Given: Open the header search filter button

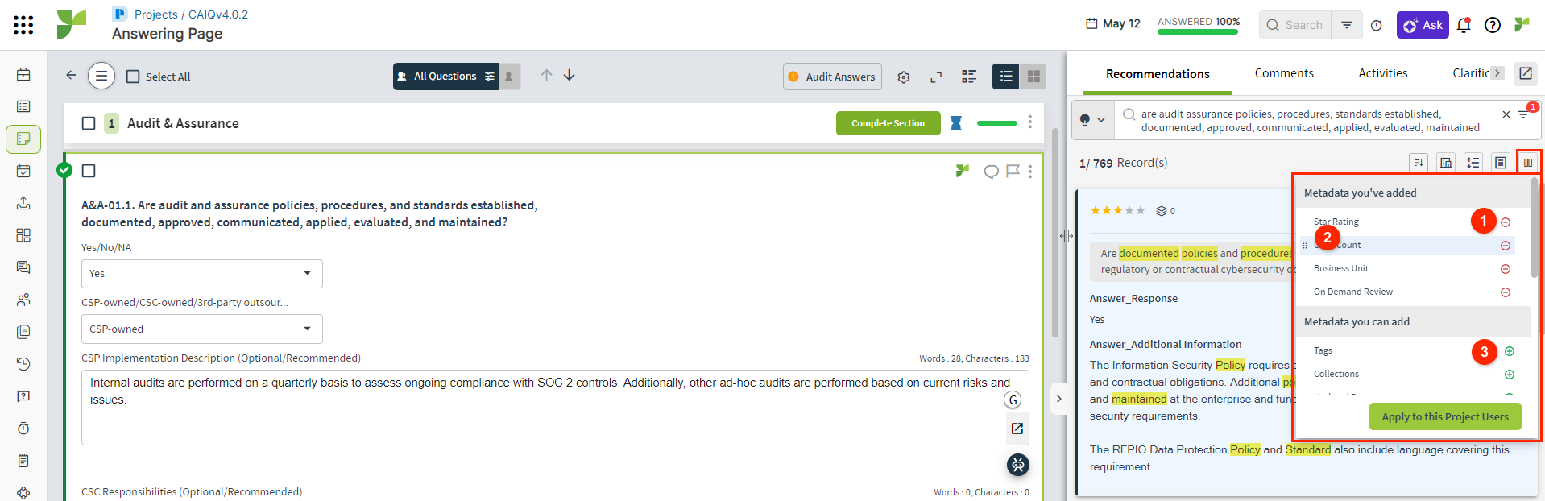Looking at the screenshot, I should pos(1347,25).
